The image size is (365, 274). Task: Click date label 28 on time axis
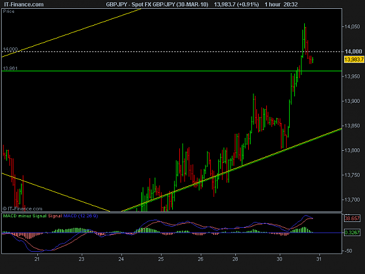[235, 259]
